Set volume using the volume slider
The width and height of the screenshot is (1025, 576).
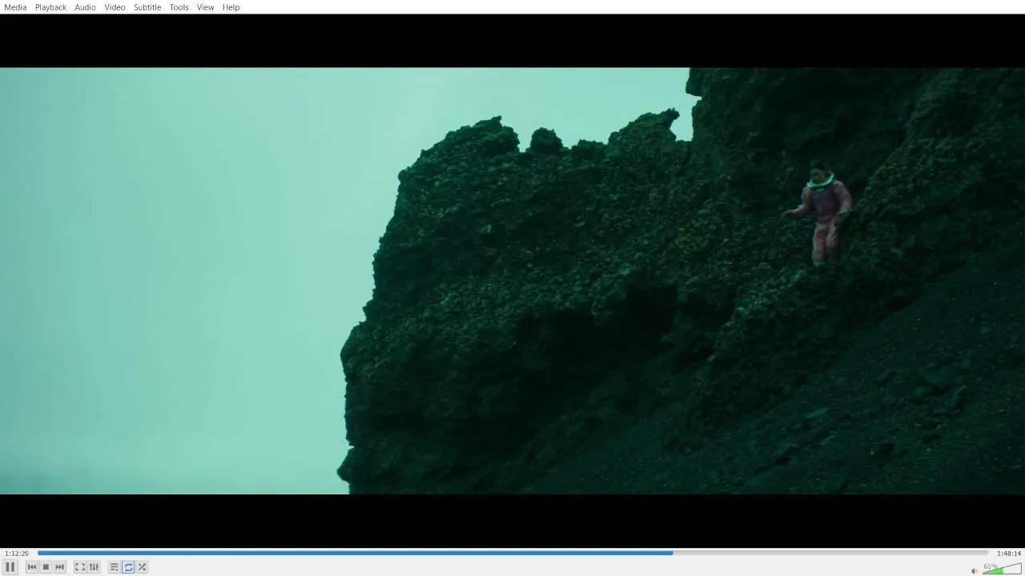[x=1002, y=568]
